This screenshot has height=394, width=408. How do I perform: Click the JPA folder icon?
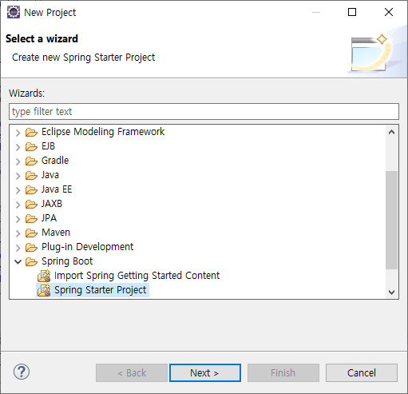click(x=31, y=218)
